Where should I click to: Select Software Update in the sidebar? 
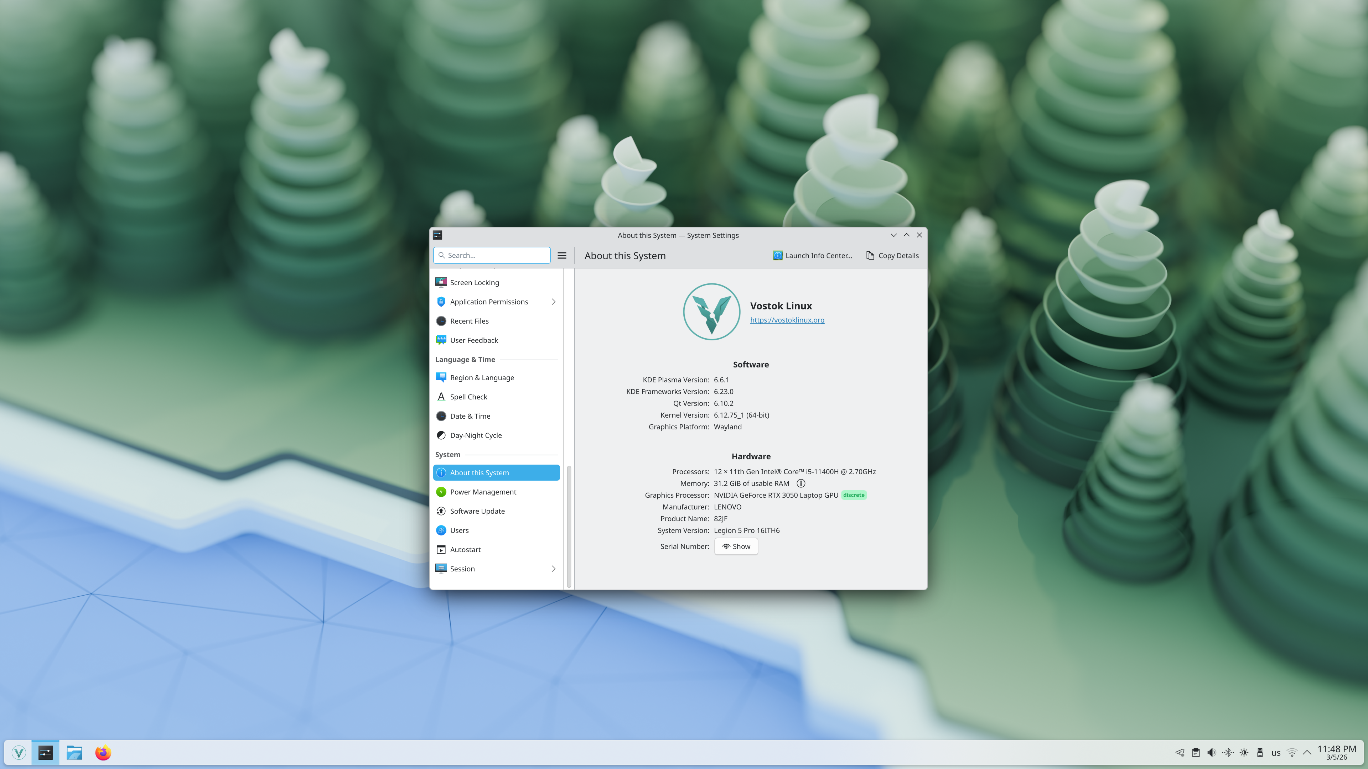tap(477, 511)
